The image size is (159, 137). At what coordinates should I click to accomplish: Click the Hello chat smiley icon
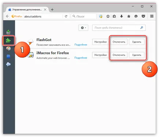(x=136, y=16)
